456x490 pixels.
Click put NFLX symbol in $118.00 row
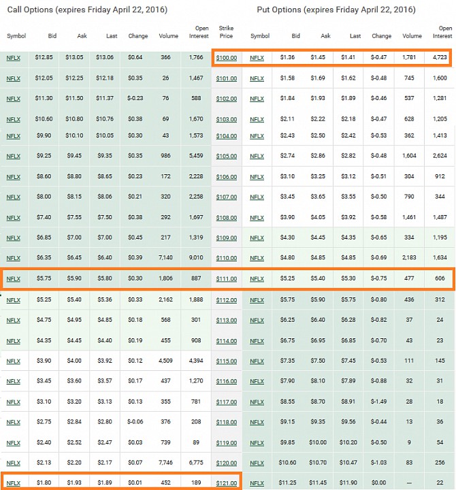tap(257, 422)
